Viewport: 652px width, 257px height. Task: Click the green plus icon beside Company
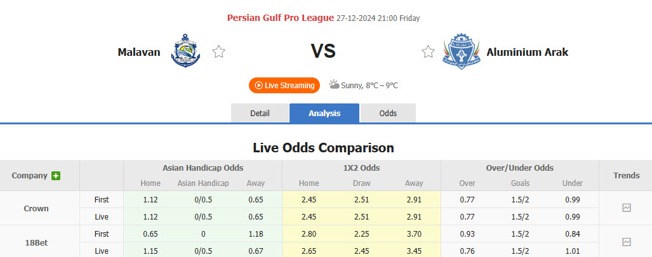click(56, 176)
